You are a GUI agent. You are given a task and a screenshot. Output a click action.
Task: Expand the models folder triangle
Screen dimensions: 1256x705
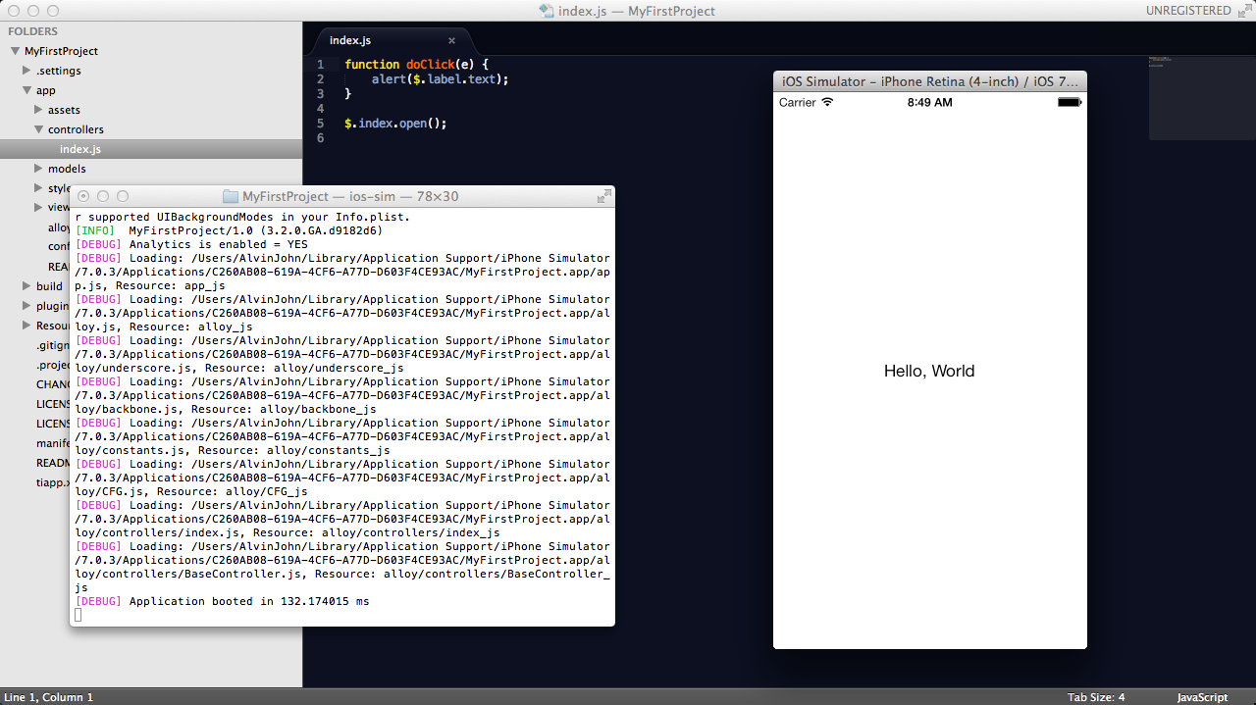[x=39, y=169]
